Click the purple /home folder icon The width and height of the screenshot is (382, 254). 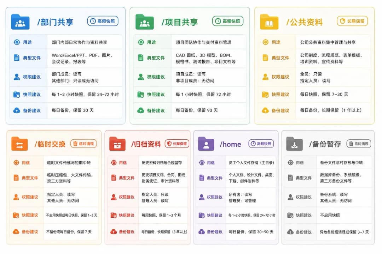pos(206,144)
